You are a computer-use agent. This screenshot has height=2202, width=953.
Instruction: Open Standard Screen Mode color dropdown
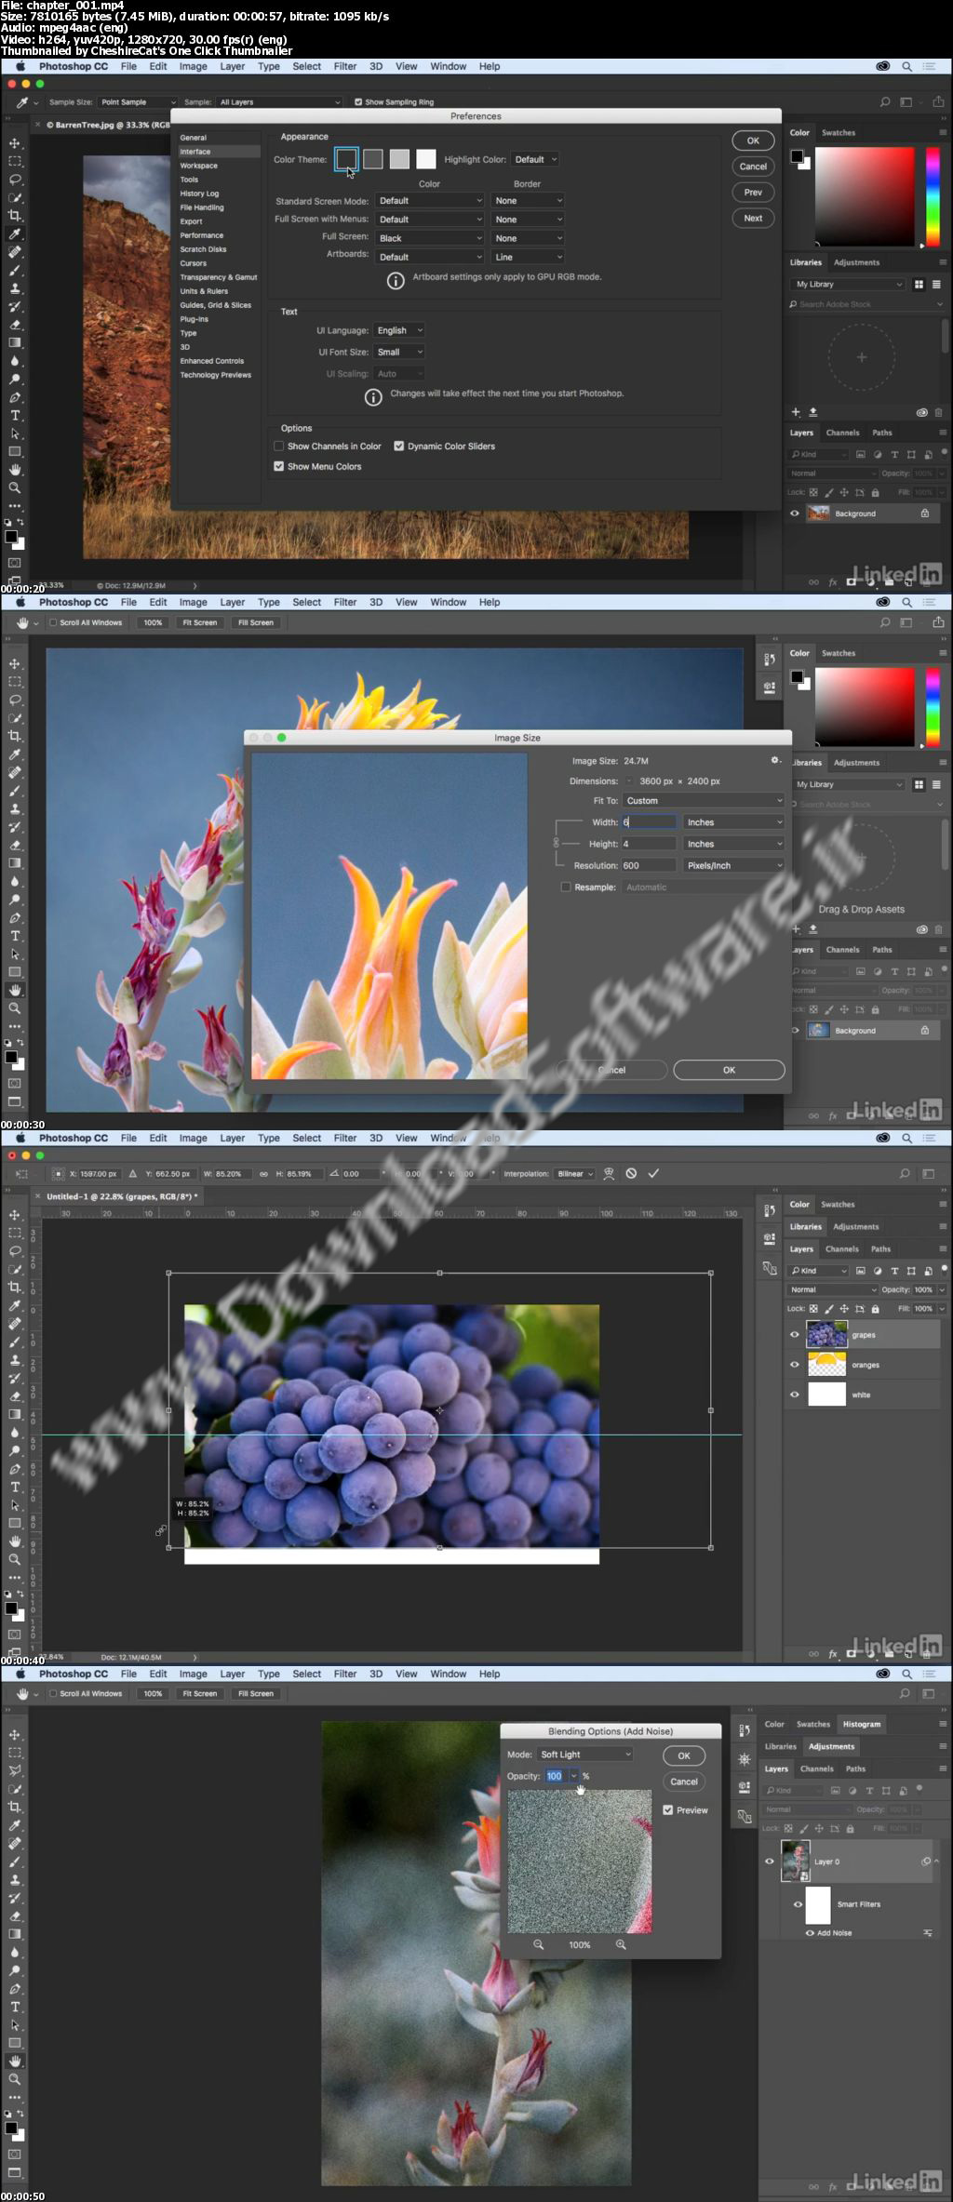pyautogui.click(x=430, y=200)
